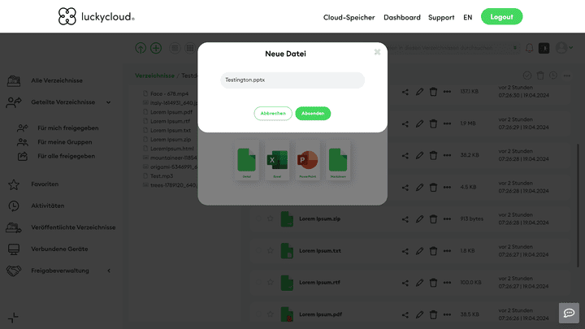Screen dimensions: 585x329
Task: Switch to grid view icon
Action: pyautogui.click(x=190, y=48)
